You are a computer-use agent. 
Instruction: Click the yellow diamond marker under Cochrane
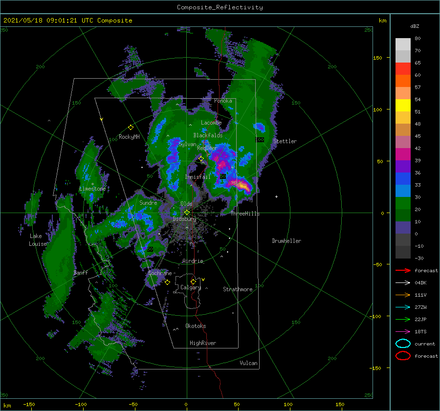(x=167, y=282)
